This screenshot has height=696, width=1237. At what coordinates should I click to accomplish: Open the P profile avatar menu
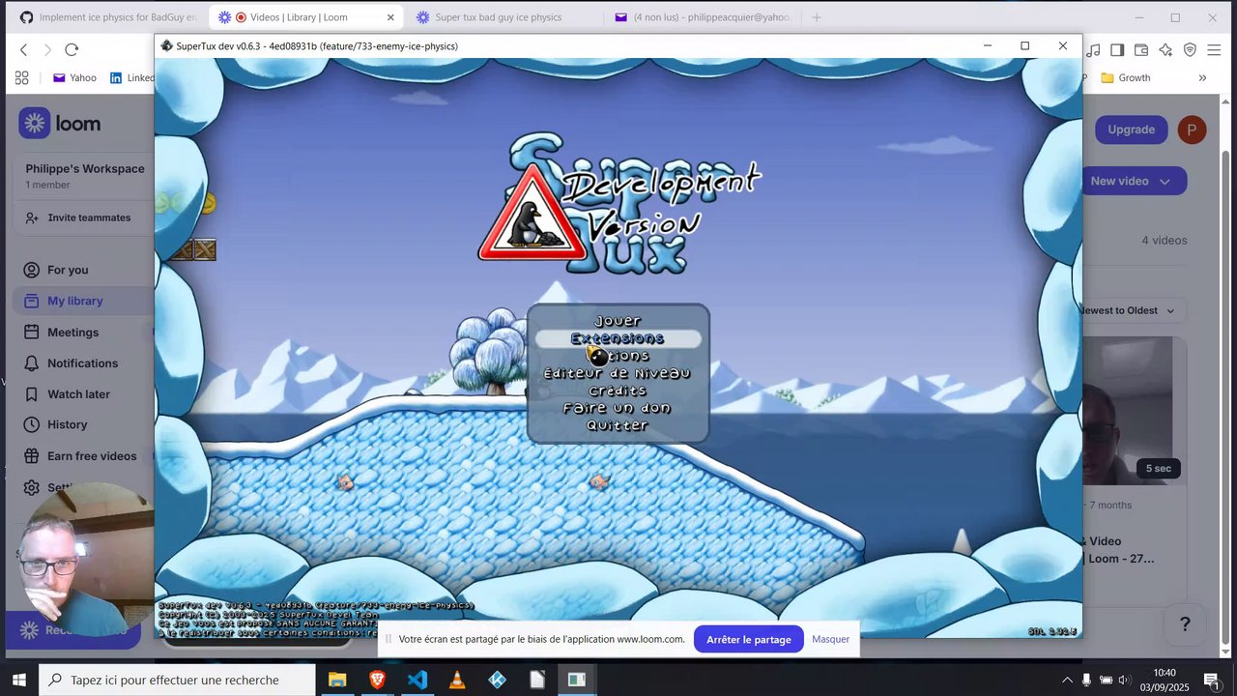[1193, 130]
